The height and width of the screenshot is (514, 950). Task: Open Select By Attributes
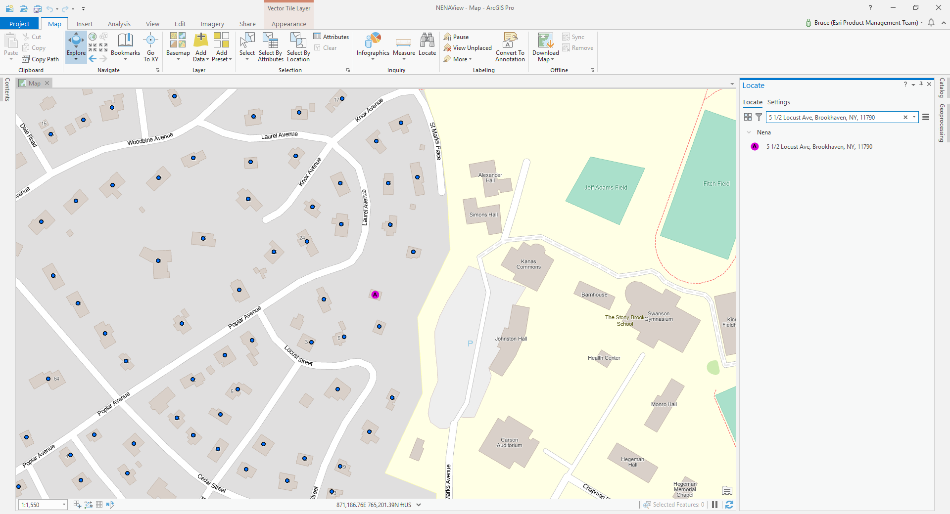pyautogui.click(x=271, y=47)
